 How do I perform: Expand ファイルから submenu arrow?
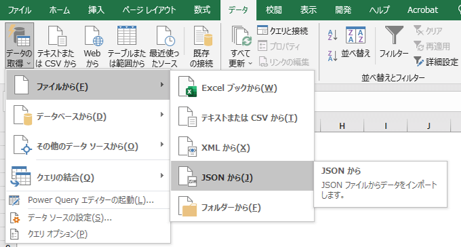point(162,85)
